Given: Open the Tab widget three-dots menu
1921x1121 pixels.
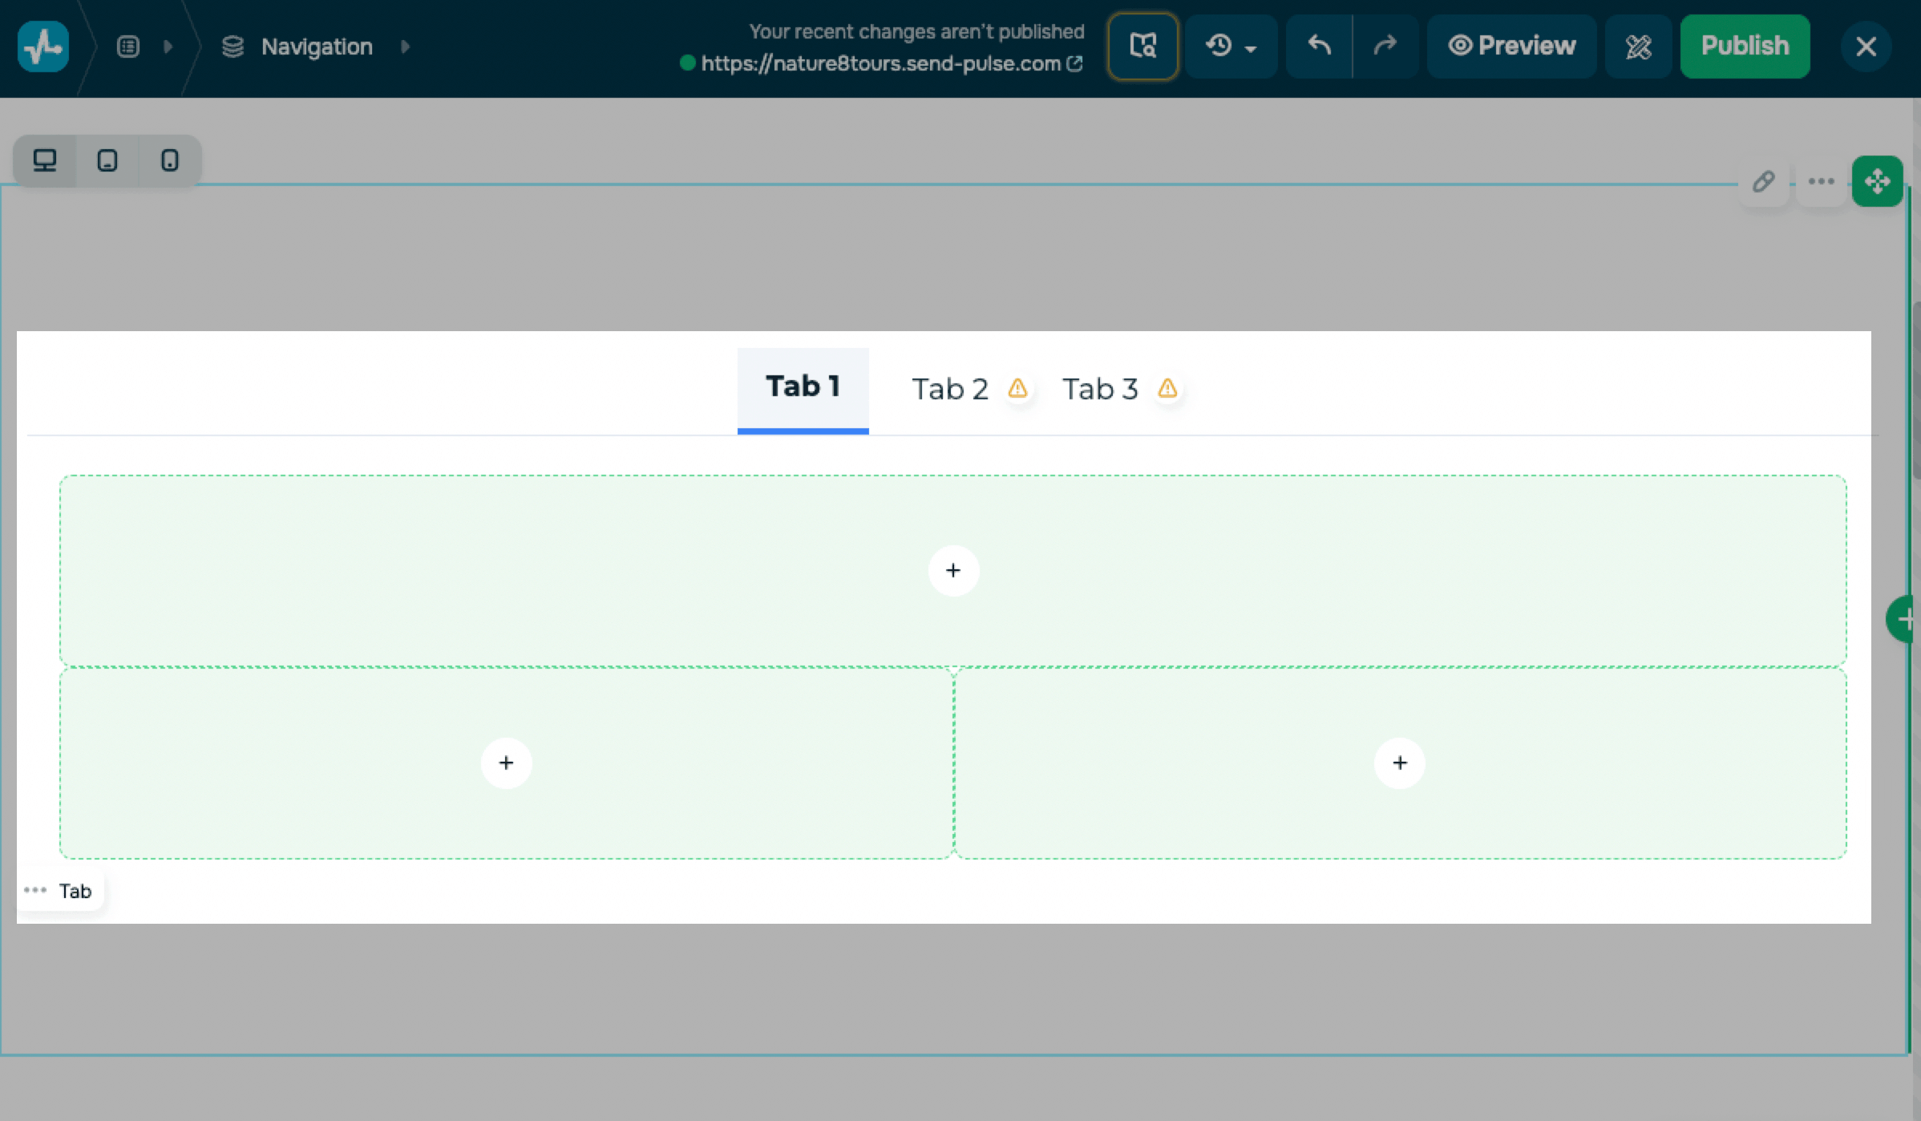Looking at the screenshot, I should tap(35, 890).
